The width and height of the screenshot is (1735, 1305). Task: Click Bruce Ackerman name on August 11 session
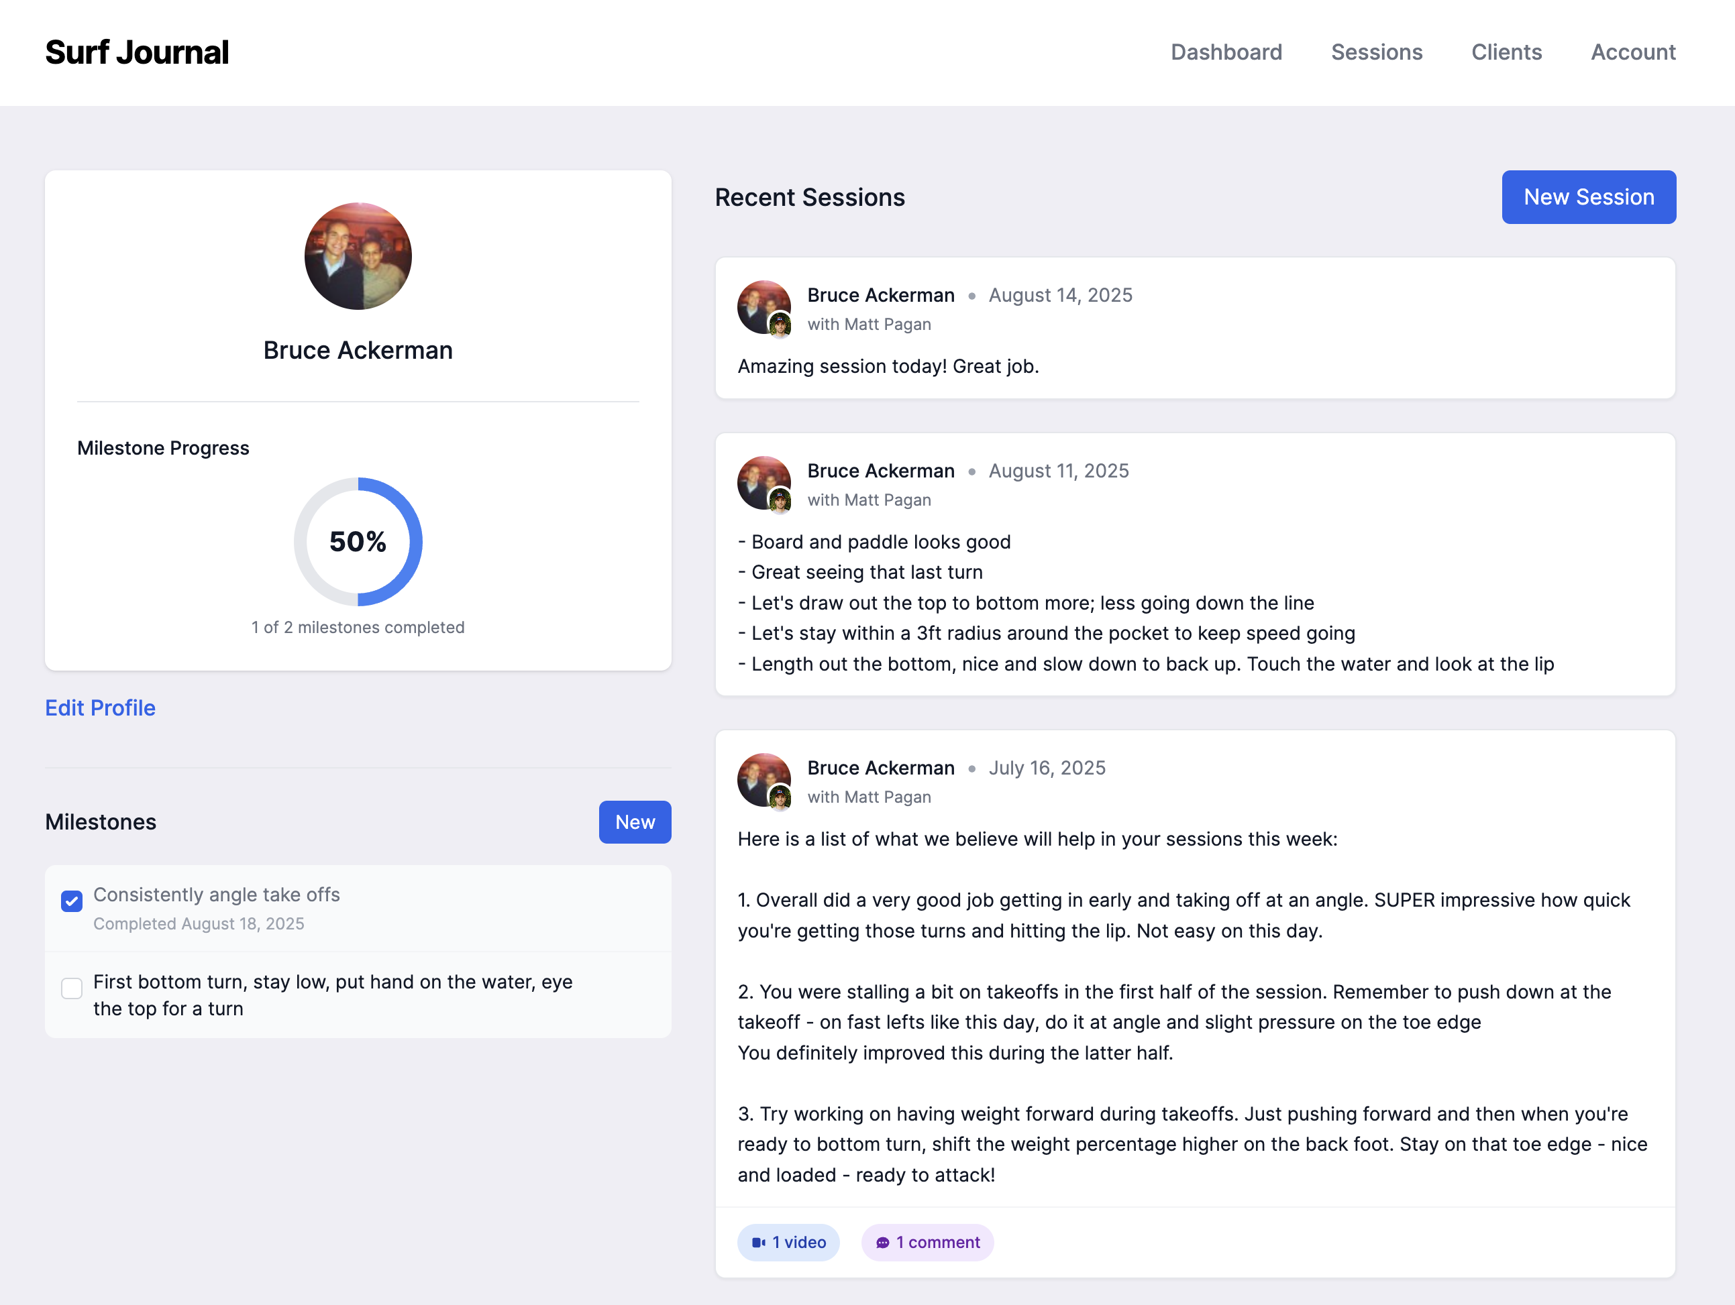(x=880, y=471)
